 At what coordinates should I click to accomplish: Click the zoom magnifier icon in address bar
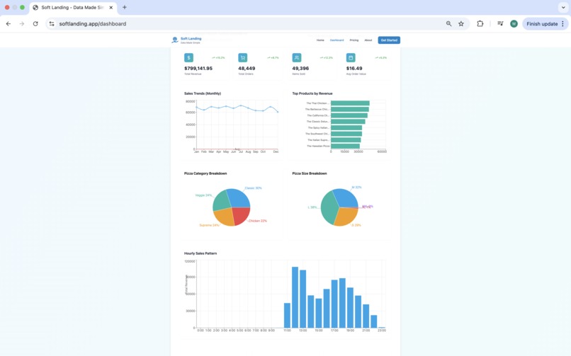pos(448,23)
